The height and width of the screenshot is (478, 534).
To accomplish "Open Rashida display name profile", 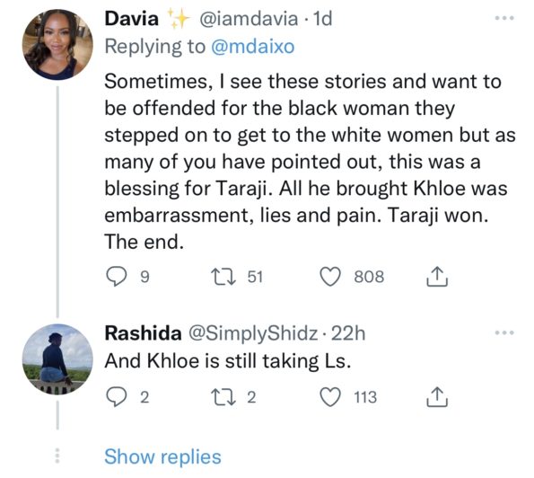I will click(x=143, y=332).
